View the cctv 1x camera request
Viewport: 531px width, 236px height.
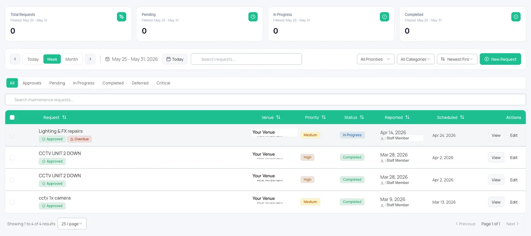(496, 202)
